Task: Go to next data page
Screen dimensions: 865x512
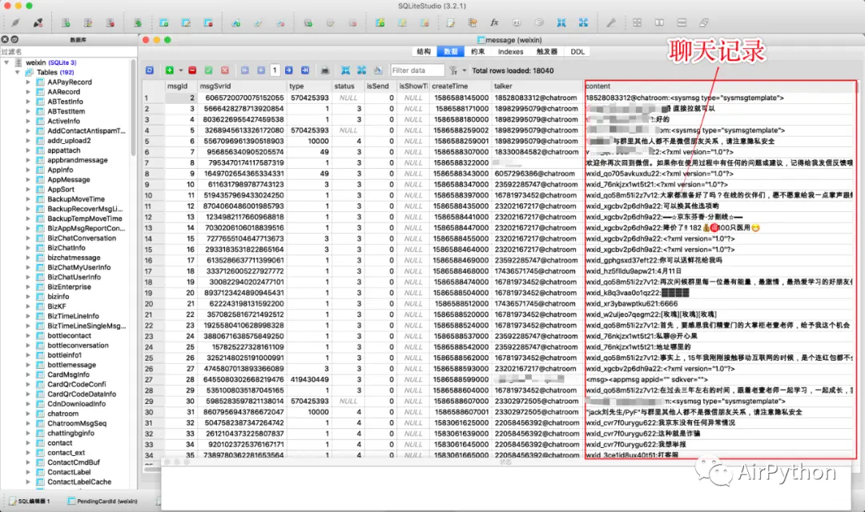Action: click(x=288, y=70)
